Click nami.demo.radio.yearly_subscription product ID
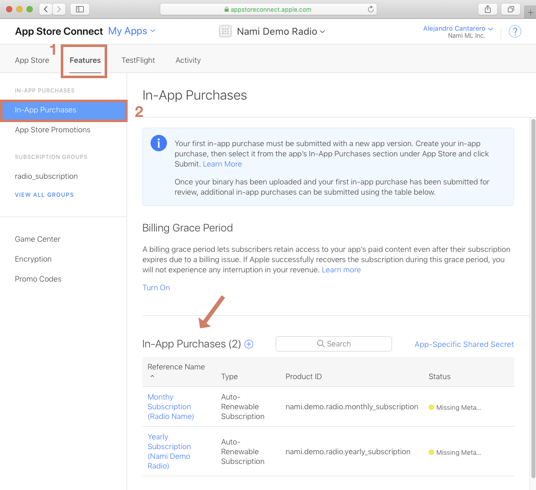The width and height of the screenshot is (536, 490). (x=348, y=452)
